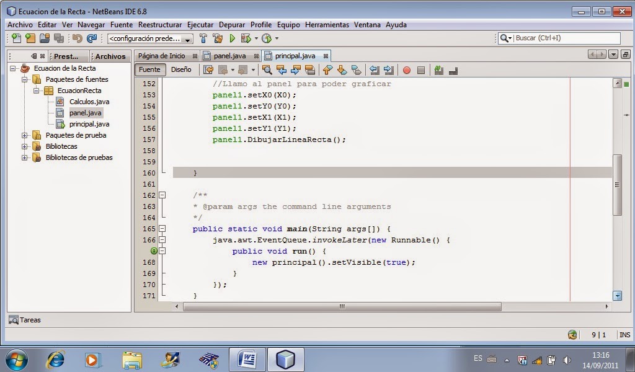
Task: Click the Profile Main Project icon
Action: 267,38
